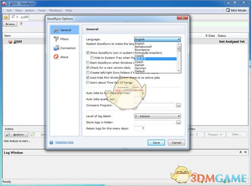Choose Català in the language list

pos(156,56)
